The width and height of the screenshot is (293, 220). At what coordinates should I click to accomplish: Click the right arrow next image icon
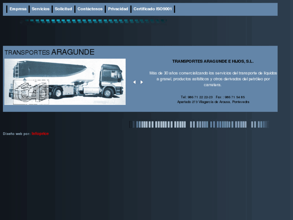(141, 82)
